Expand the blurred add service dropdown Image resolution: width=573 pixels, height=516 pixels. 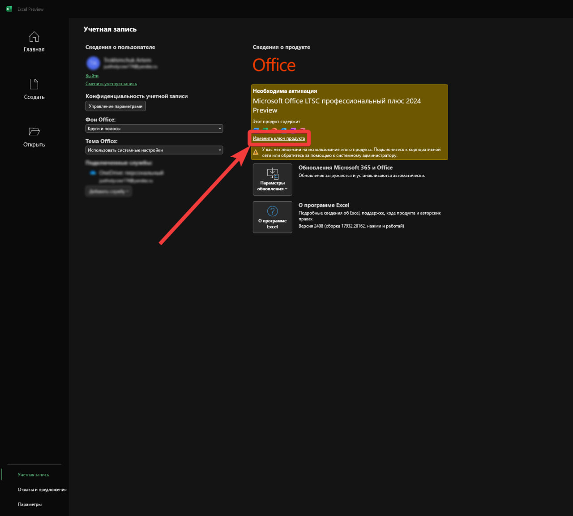point(108,191)
